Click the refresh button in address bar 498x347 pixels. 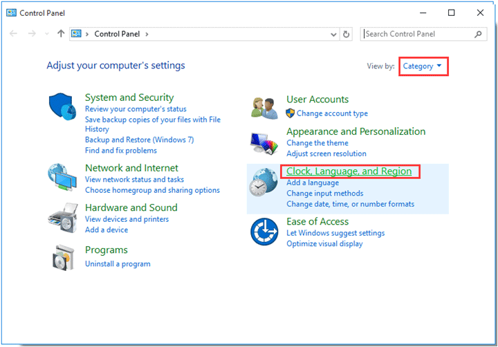(x=347, y=34)
